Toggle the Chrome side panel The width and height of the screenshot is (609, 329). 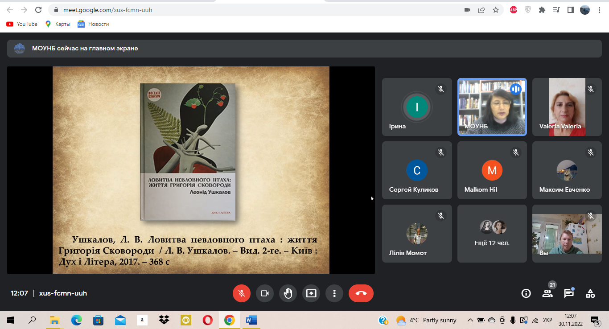click(x=570, y=10)
